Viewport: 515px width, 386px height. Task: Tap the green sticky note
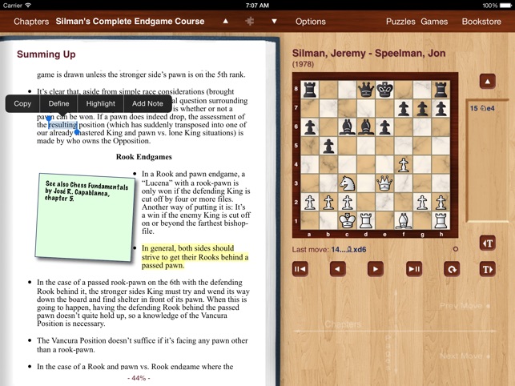(x=85, y=217)
